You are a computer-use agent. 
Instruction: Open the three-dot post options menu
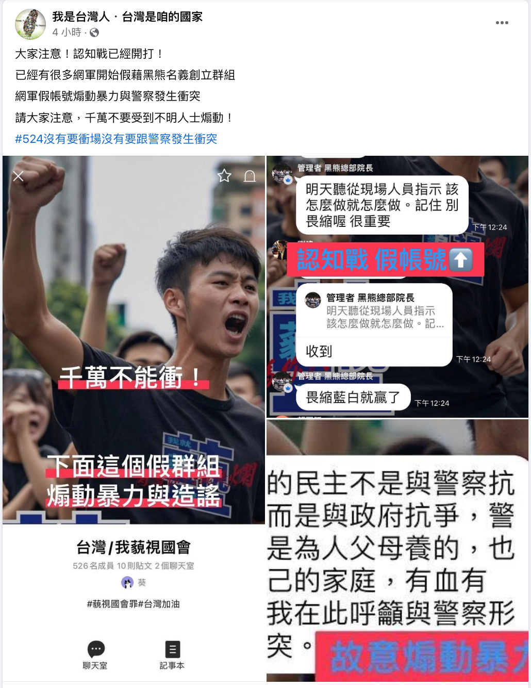(x=502, y=23)
